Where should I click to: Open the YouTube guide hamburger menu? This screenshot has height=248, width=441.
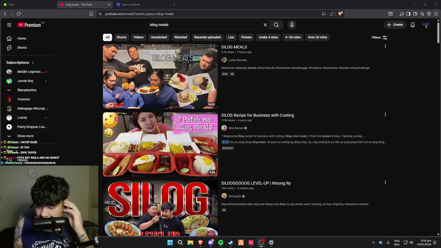tap(9, 25)
